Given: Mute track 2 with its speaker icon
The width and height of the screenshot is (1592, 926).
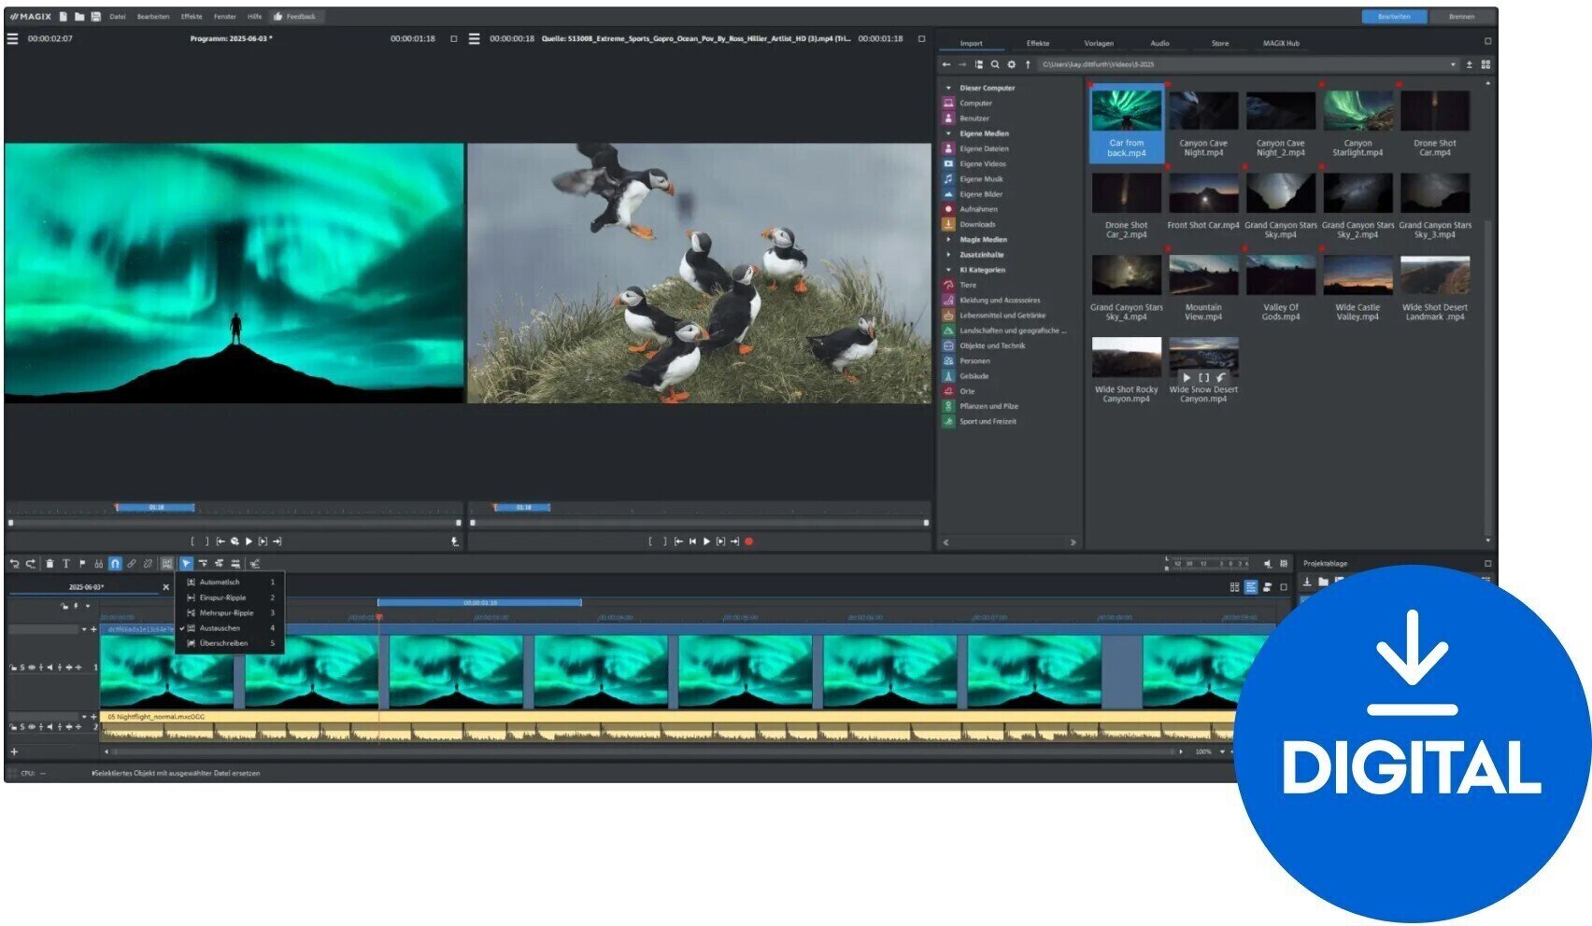Looking at the screenshot, I should pos(50,727).
